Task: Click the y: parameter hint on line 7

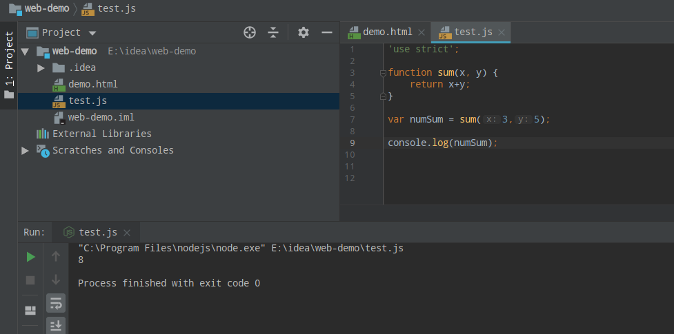Action: pyautogui.click(x=524, y=119)
